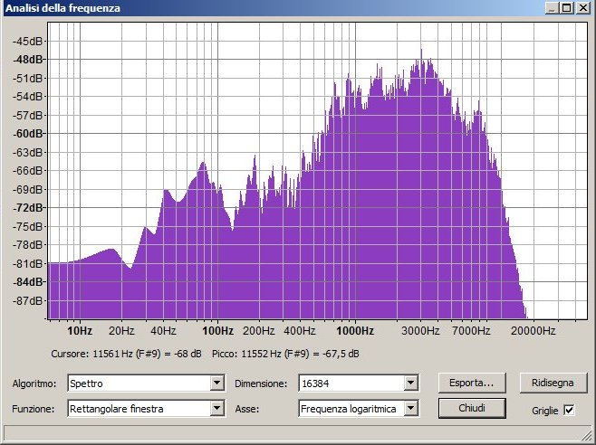Click the 20000Hz label on the frequency axis

[x=531, y=331]
